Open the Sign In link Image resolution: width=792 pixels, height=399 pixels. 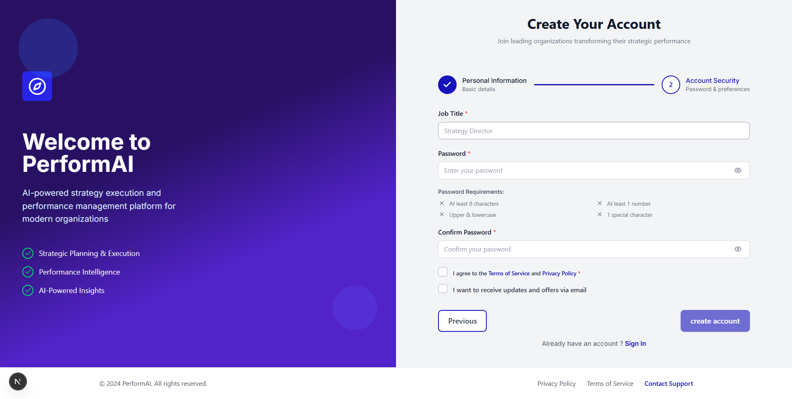pos(635,343)
